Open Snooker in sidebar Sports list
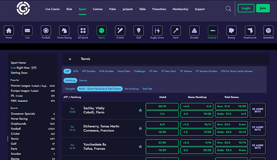 33,154
